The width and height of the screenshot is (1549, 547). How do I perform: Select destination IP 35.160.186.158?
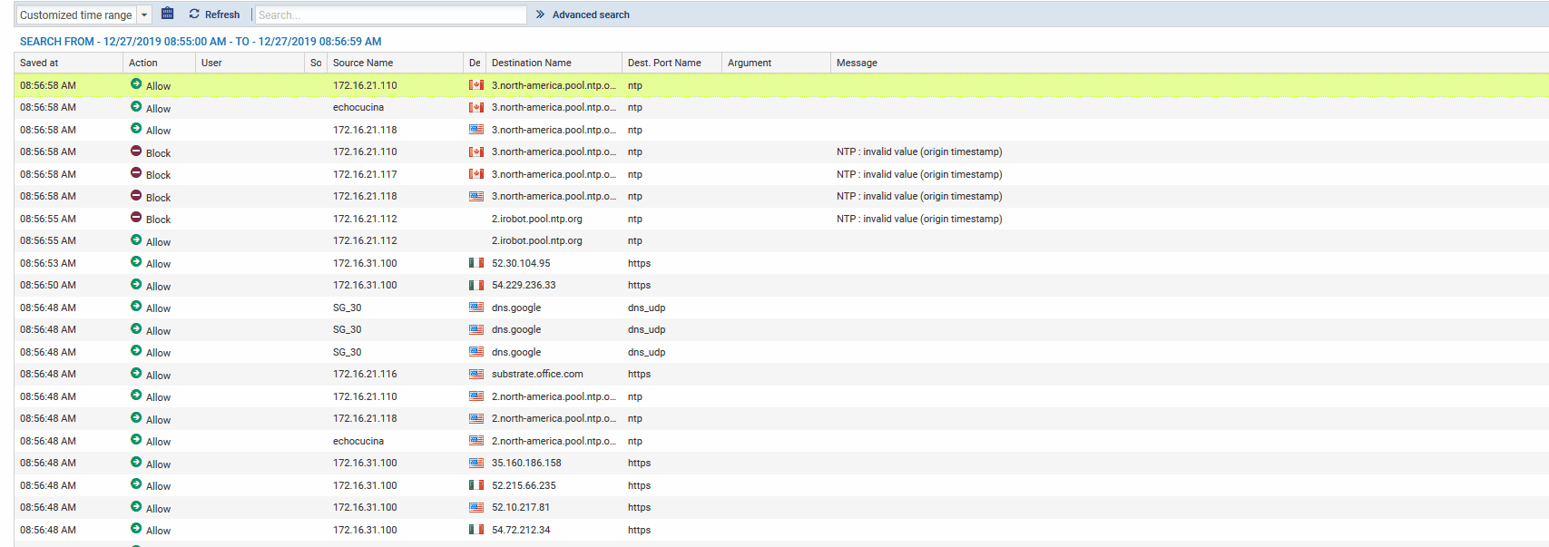526,463
